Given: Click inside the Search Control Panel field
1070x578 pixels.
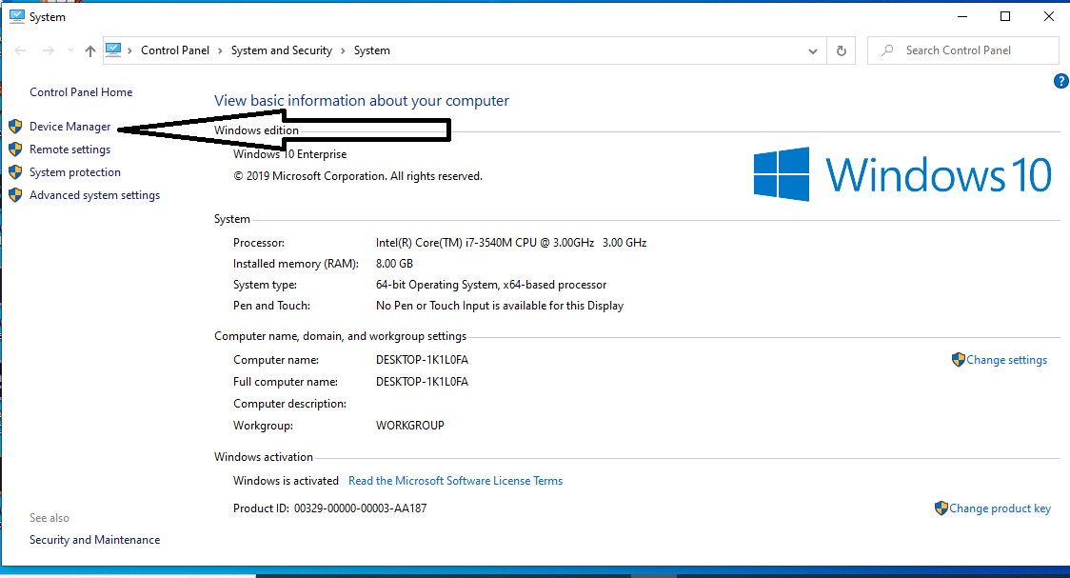Looking at the screenshot, I should point(962,50).
